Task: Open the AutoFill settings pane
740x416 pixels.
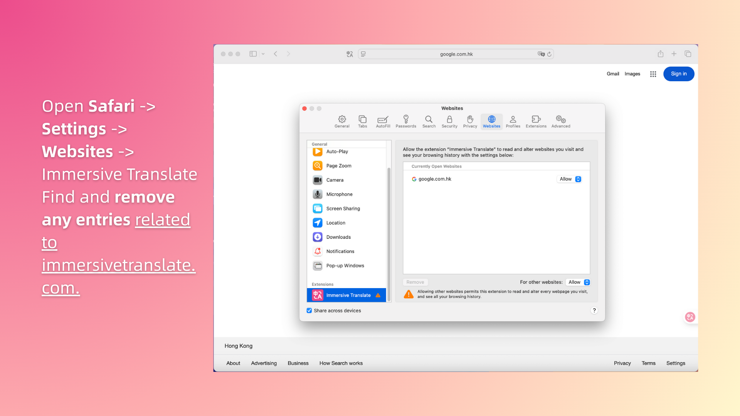Action: [x=383, y=121]
